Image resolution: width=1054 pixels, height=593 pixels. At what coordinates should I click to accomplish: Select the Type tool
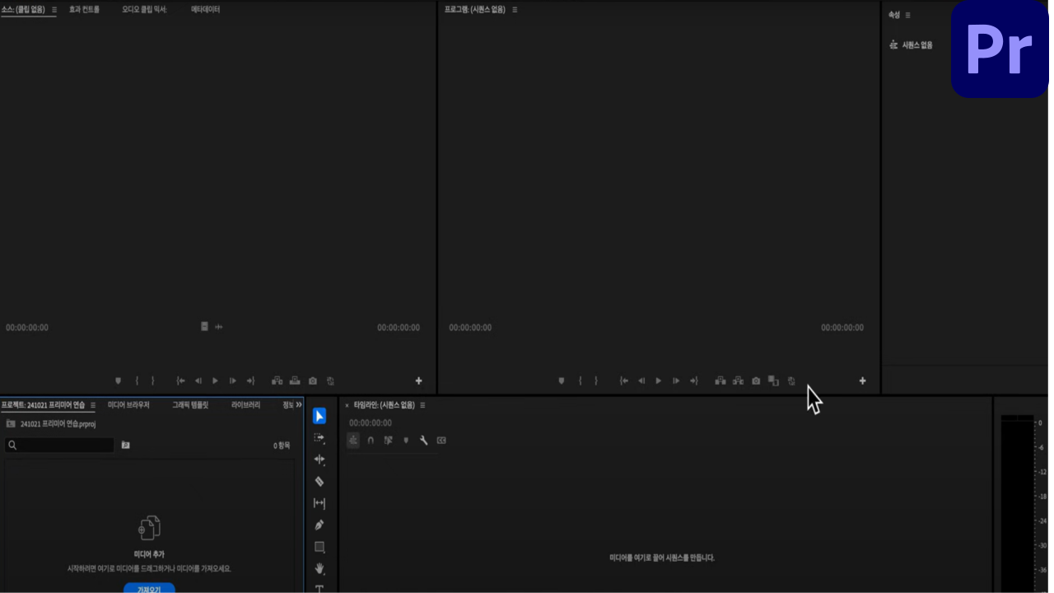click(319, 588)
